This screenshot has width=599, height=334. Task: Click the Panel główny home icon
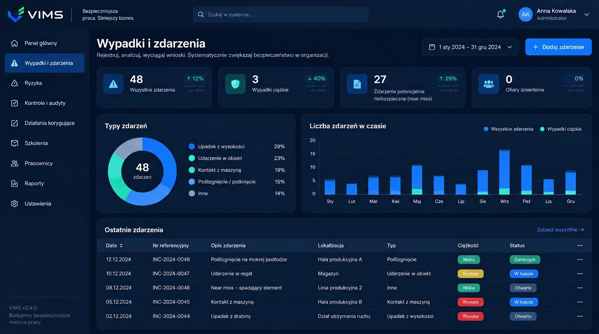pyautogui.click(x=14, y=43)
